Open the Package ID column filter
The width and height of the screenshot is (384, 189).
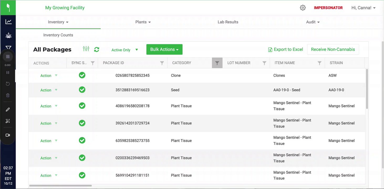162,63
